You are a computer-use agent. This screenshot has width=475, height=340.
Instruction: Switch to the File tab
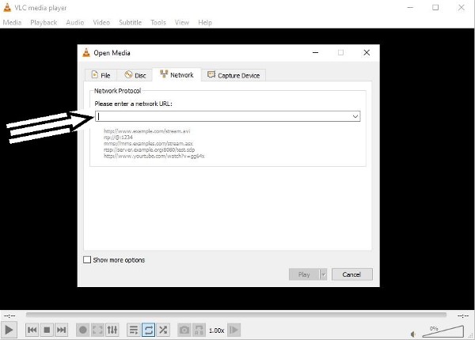pos(101,75)
